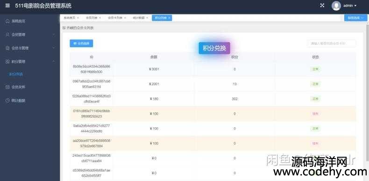Expand the 会员管理 submenu chevron
The image size is (369, 181).
click(54, 35)
